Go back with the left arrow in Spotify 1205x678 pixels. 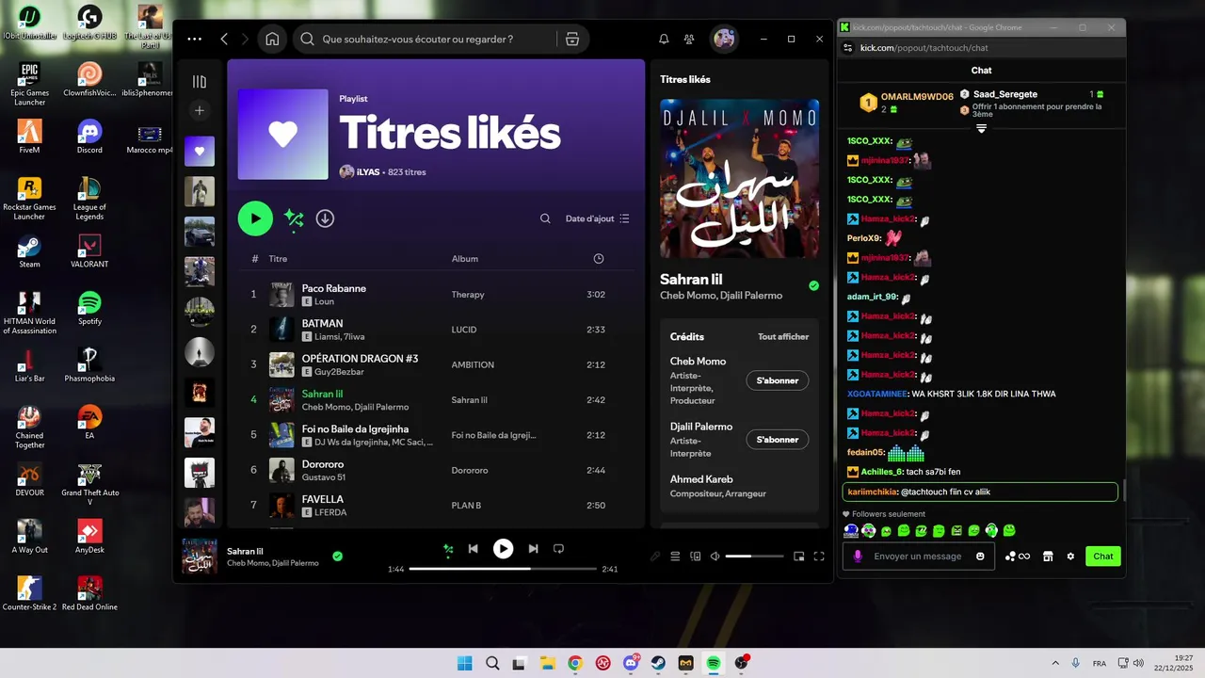click(x=224, y=39)
